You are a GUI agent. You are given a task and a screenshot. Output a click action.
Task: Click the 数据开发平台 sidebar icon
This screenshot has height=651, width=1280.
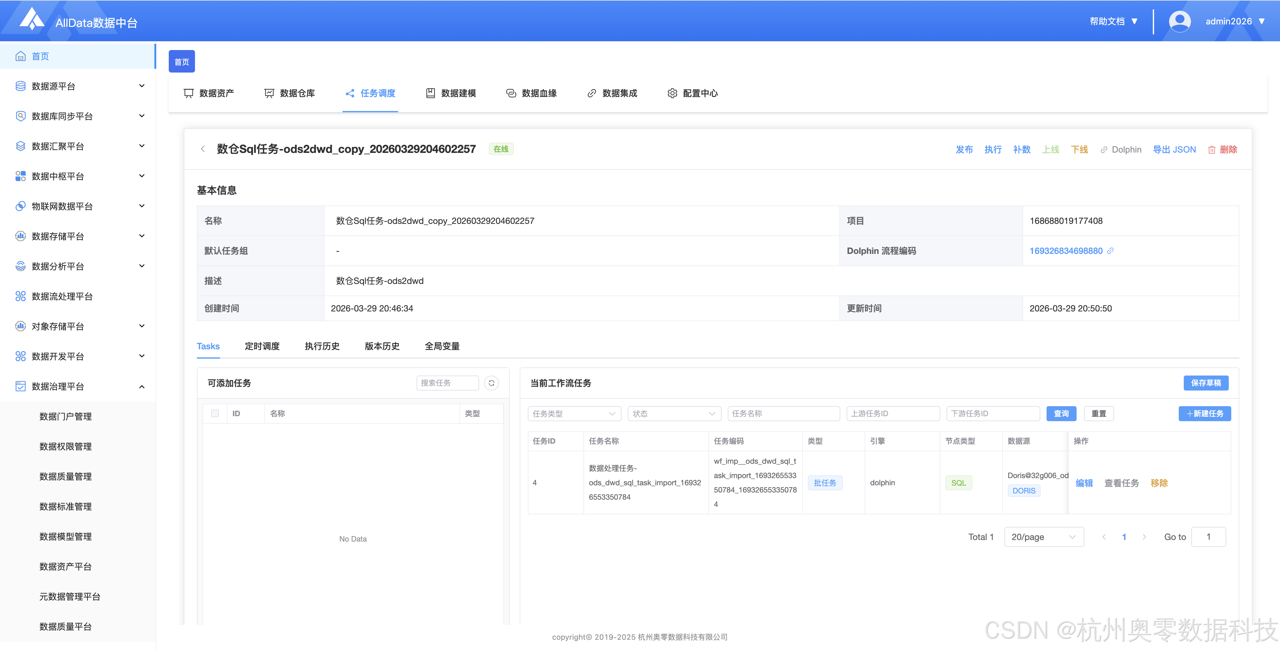(x=20, y=356)
